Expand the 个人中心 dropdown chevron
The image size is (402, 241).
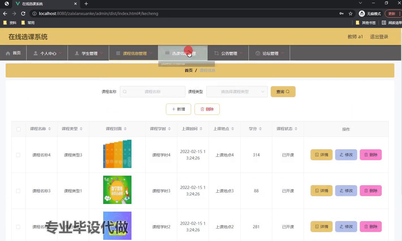tap(60, 53)
